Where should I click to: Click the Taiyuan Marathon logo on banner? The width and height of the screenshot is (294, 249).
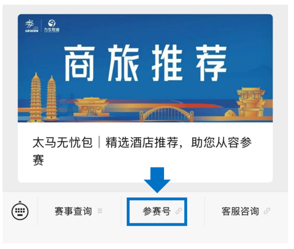[x=31, y=26]
